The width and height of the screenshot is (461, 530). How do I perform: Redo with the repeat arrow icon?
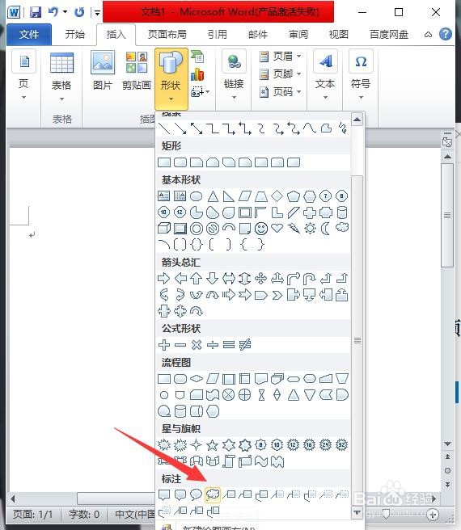coord(79,12)
